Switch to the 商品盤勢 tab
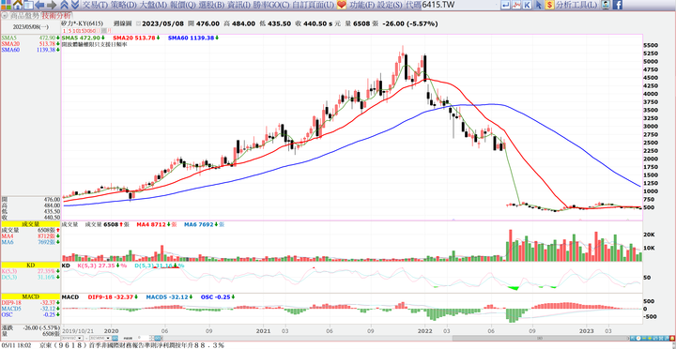This screenshot has height=349, width=676. coord(25,16)
